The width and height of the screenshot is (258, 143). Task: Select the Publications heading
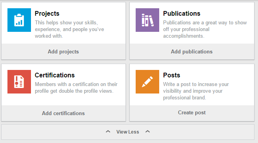tap(182, 13)
